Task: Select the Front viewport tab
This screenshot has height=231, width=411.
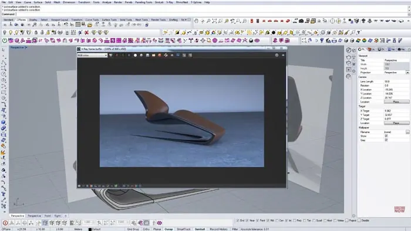Action: click(48, 216)
